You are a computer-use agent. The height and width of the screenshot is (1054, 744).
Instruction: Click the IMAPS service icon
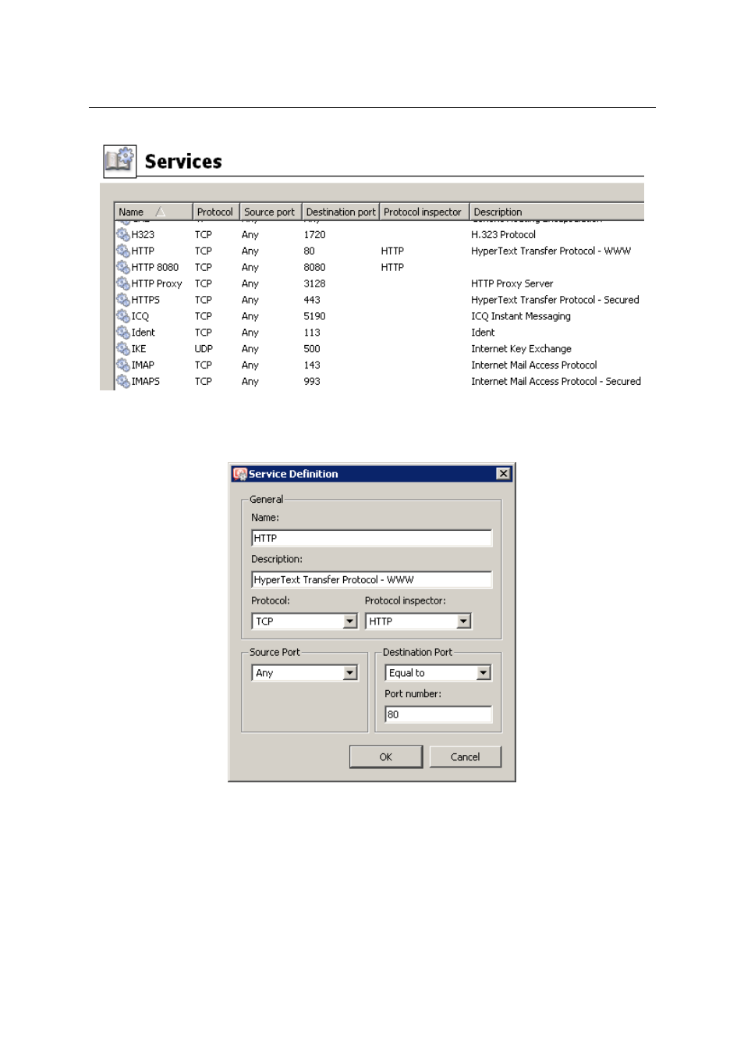[x=123, y=382]
